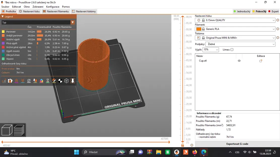Click Exportovat G-code button

click(237, 144)
